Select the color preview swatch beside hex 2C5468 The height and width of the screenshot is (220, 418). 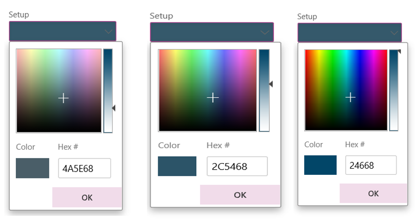click(177, 166)
